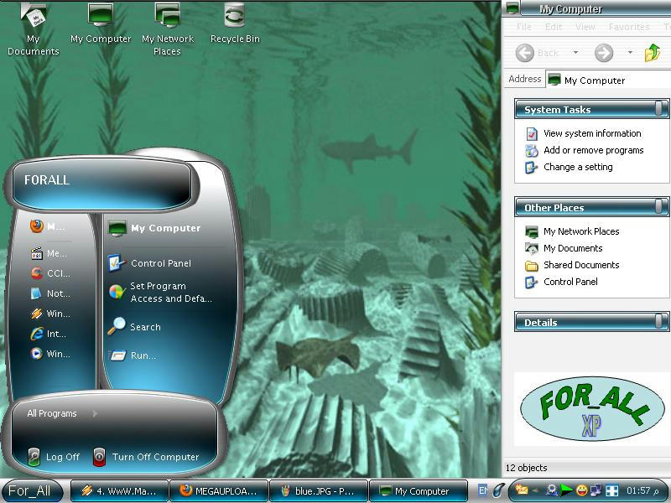The height and width of the screenshot is (503, 671).
Task: Click the Up folder toolbar icon
Action: coord(653,53)
